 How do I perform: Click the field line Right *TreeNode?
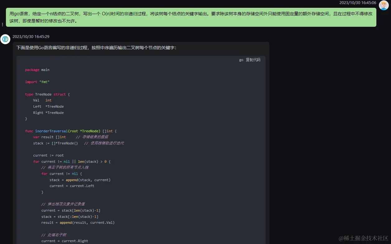48,113
